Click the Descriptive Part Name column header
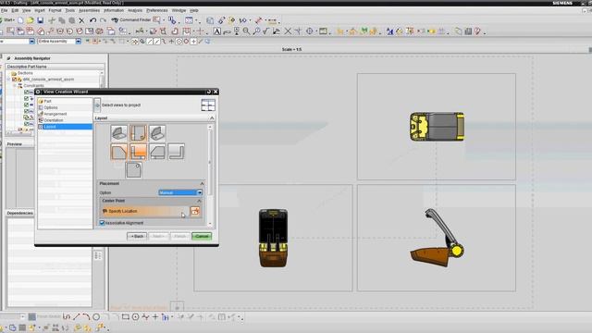 [55, 67]
